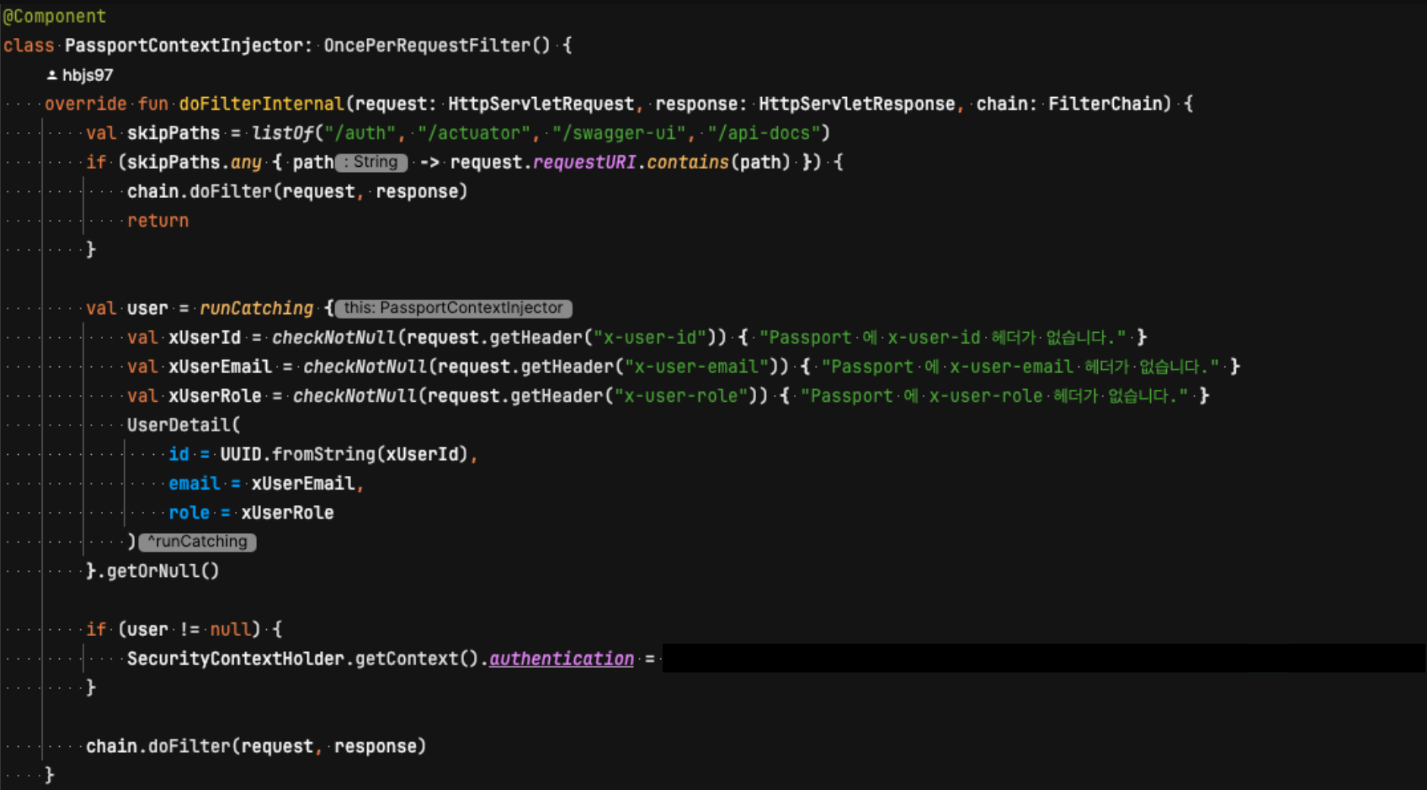The width and height of the screenshot is (1427, 790).
Task: Click the getOrNull() method call
Action: (x=162, y=571)
